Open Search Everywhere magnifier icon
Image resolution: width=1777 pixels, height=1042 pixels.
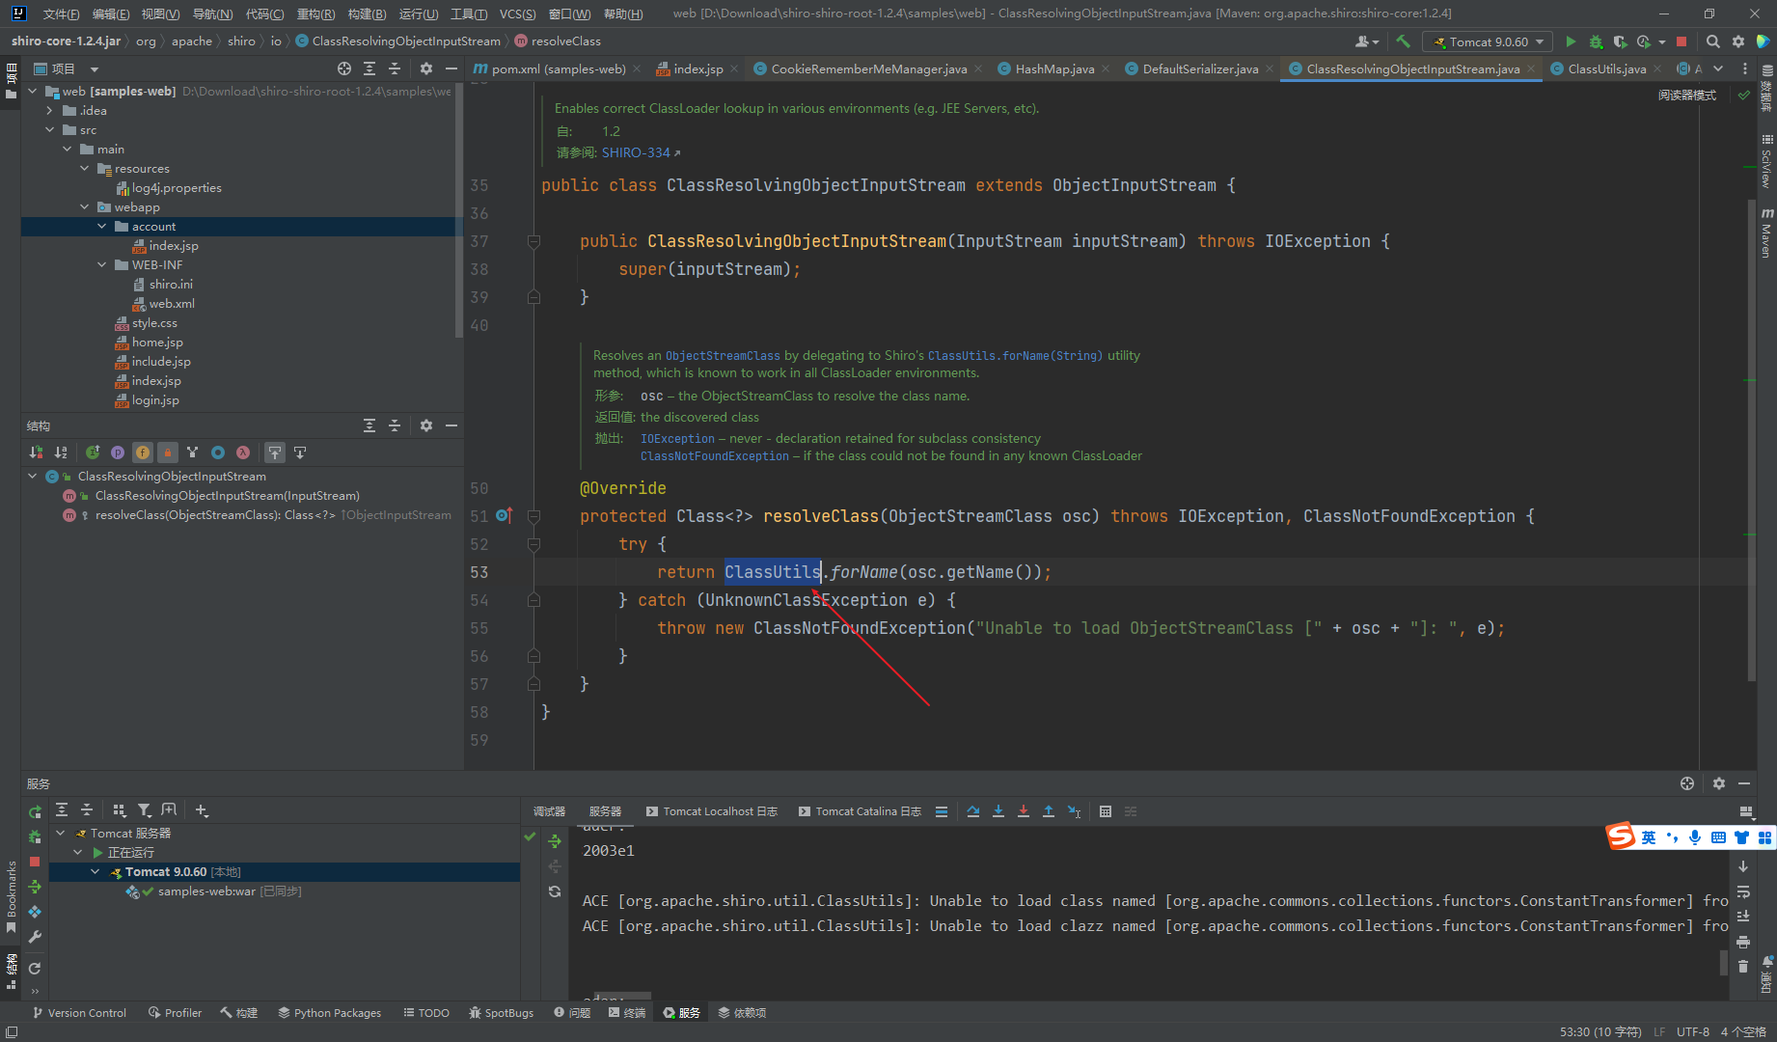[1713, 41]
